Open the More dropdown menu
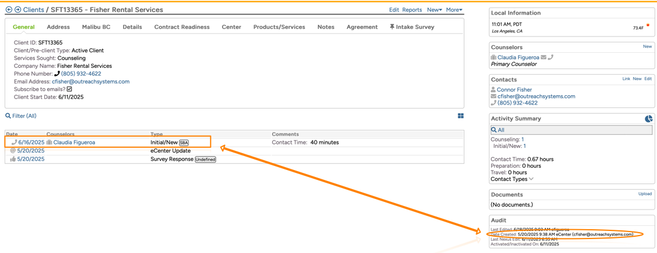 click(454, 10)
